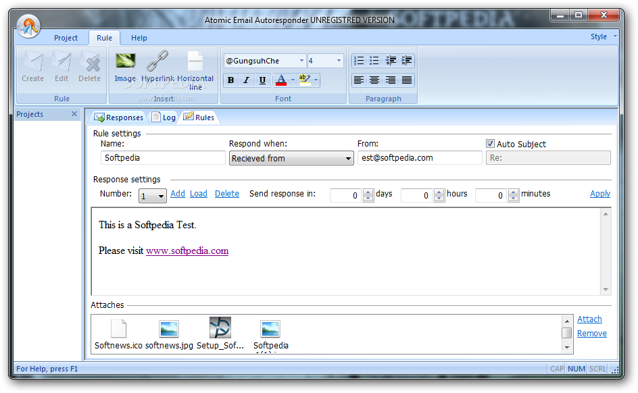
Task: Decrease paragraph indent
Action: tap(391, 61)
